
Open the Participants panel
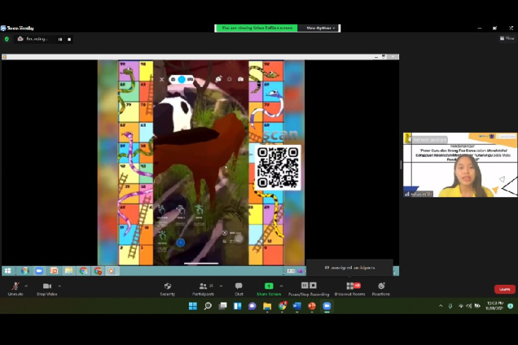[203, 286]
